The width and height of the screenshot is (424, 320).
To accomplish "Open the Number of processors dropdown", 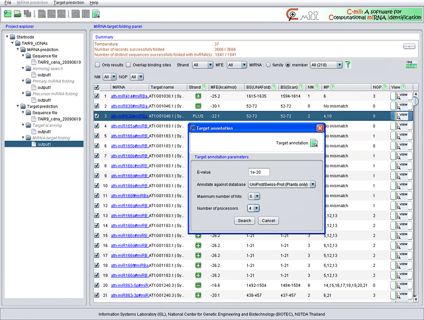I will pyautogui.click(x=253, y=208).
